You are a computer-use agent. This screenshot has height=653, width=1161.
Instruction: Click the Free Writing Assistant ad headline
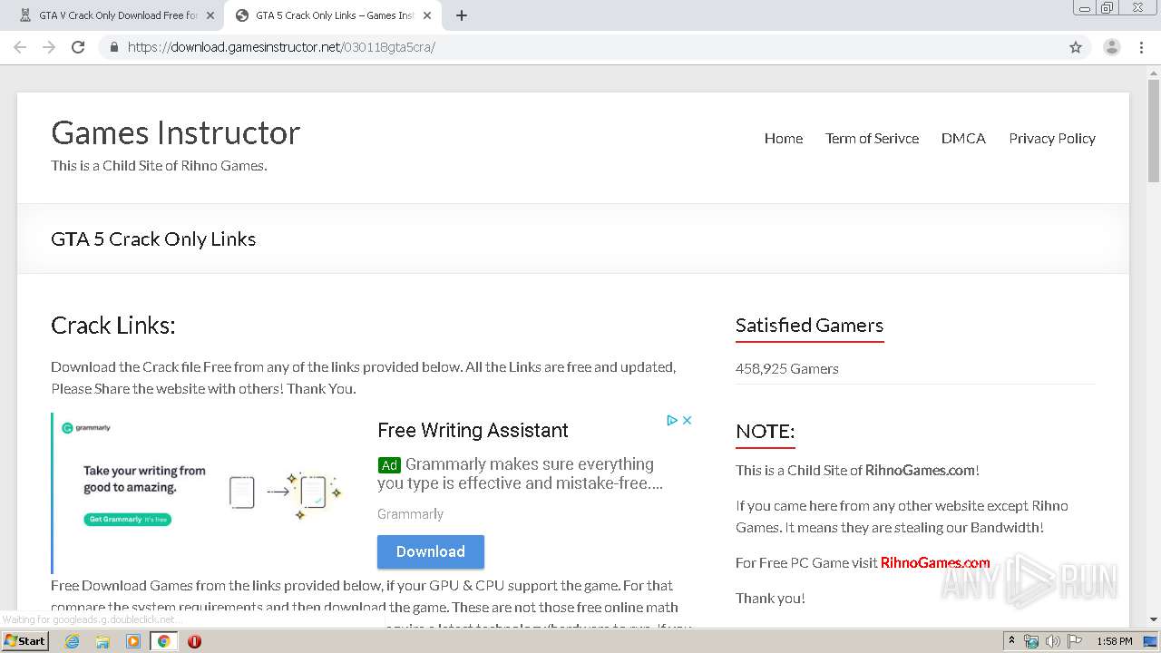473,430
